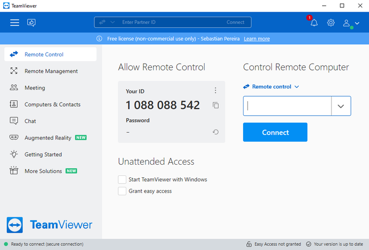Follow the Learn more link
Viewport: 369px width, 250px height.
(257, 38)
